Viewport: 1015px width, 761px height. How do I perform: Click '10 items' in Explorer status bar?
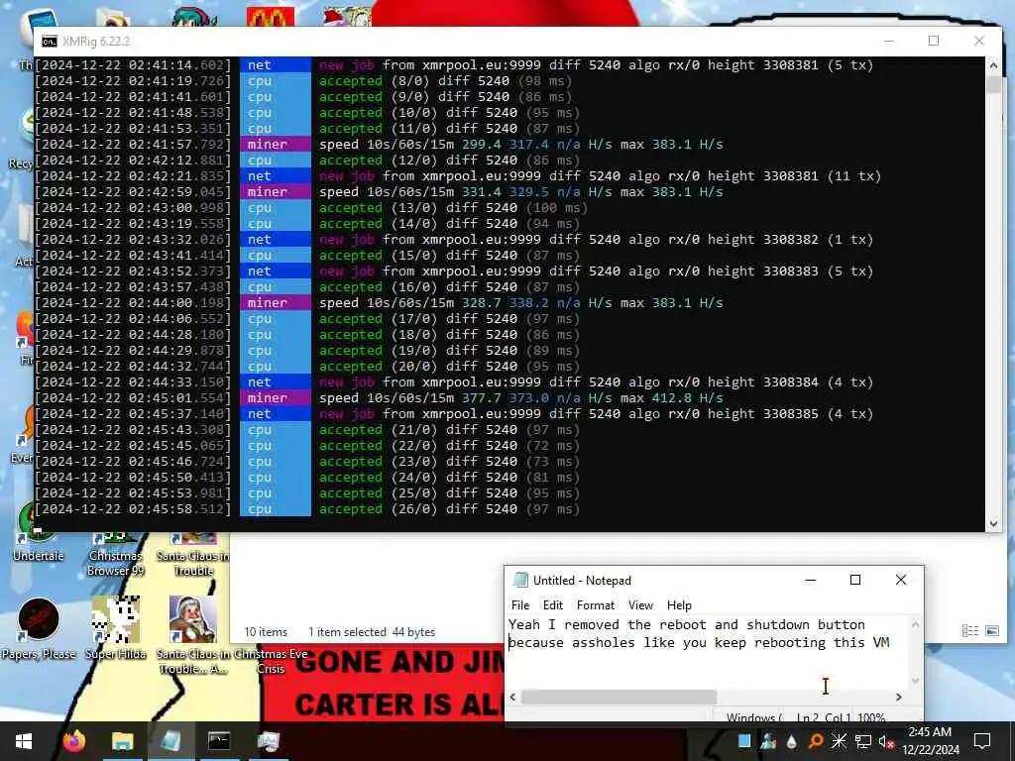tap(266, 631)
